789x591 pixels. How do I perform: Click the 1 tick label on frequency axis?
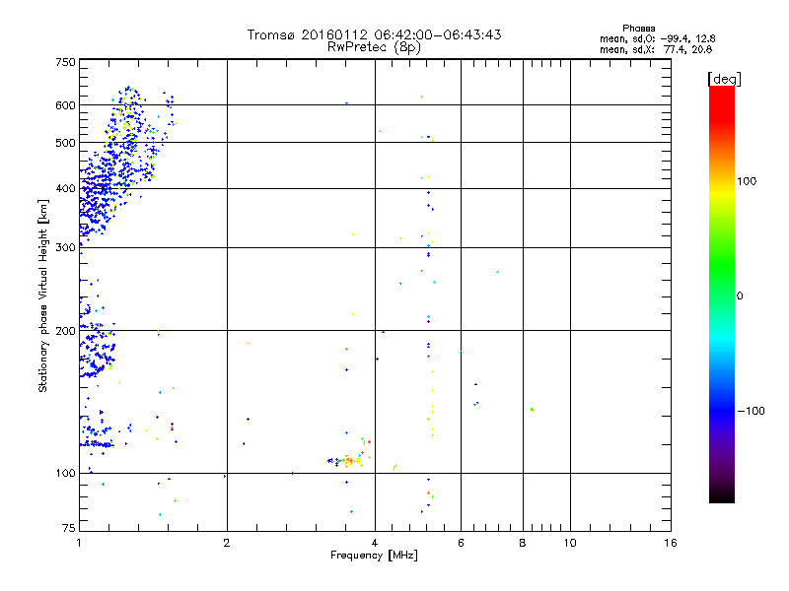(x=80, y=543)
